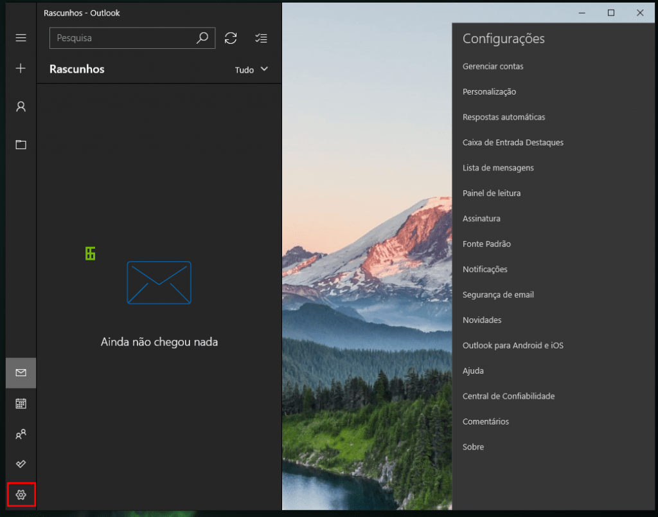
Task: Show the folders list icon
Action: pyautogui.click(x=21, y=145)
